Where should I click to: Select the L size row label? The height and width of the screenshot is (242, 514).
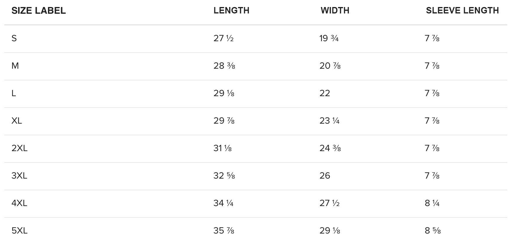(x=14, y=93)
